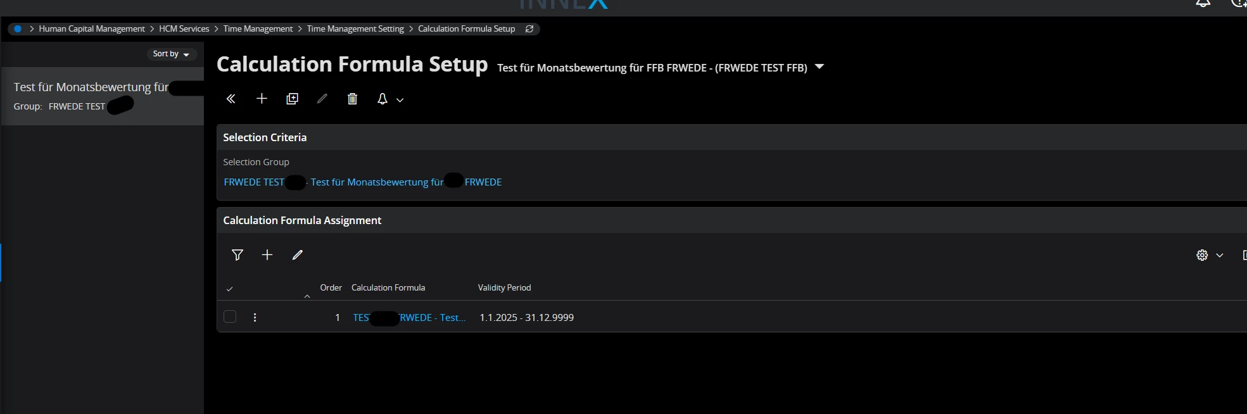1247x414 pixels.
Task: Click the sort arrow under grid header
Action: (x=307, y=296)
